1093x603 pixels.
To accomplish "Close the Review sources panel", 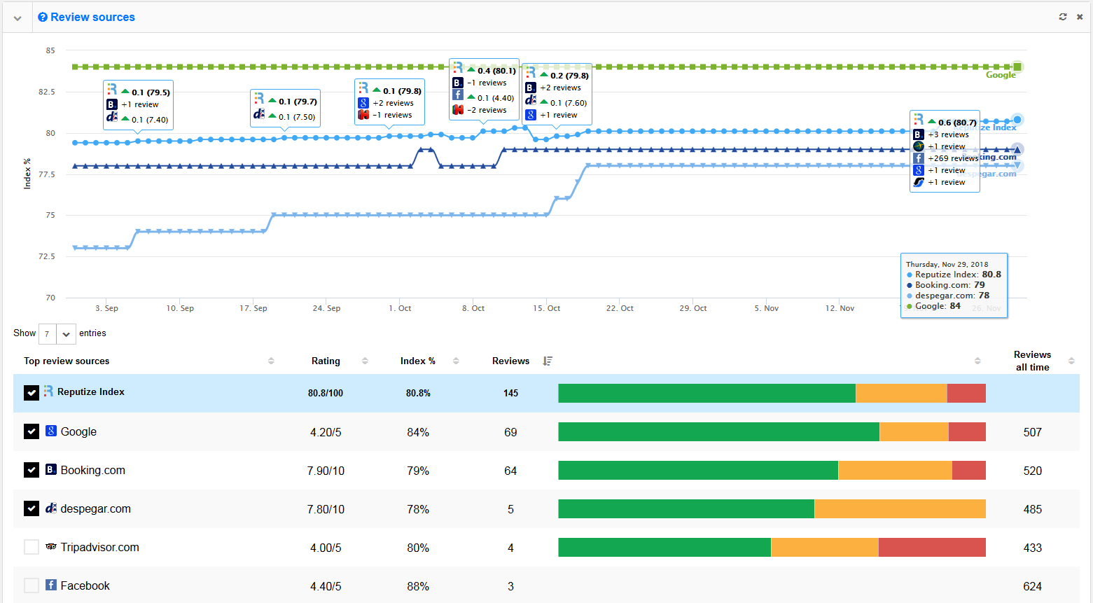I will tap(1080, 17).
